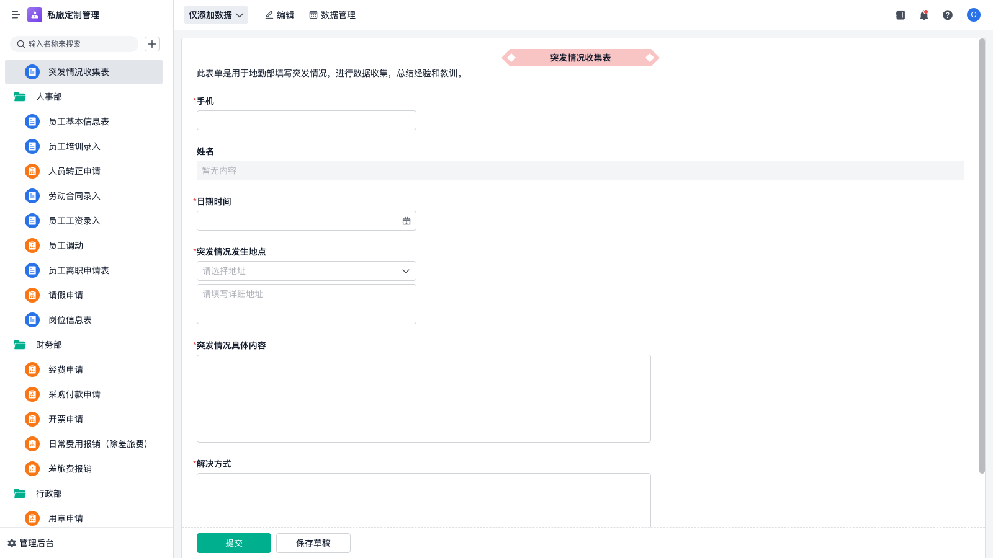Click the 手机 input field
Viewport: 993px width, 558px height.
[x=307, y=120]
